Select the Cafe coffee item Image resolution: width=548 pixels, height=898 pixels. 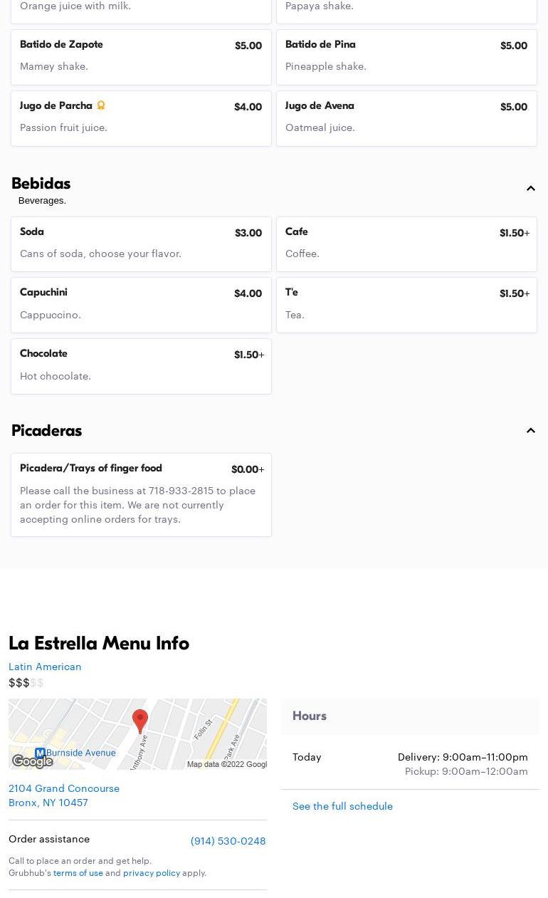(406, 244)
